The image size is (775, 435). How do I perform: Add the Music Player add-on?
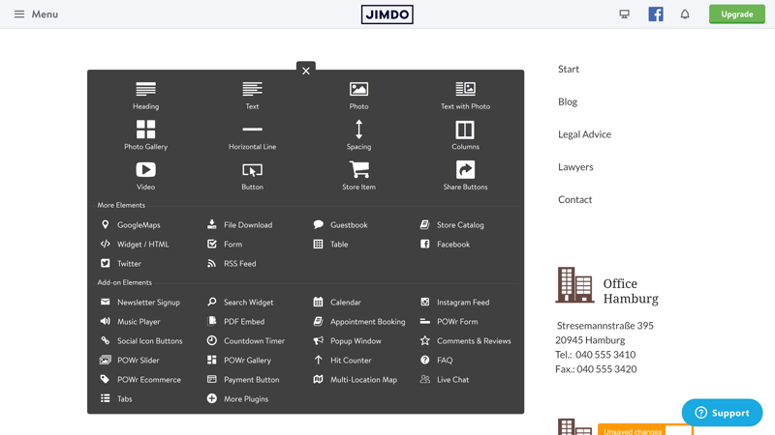[x=130, y=322]
